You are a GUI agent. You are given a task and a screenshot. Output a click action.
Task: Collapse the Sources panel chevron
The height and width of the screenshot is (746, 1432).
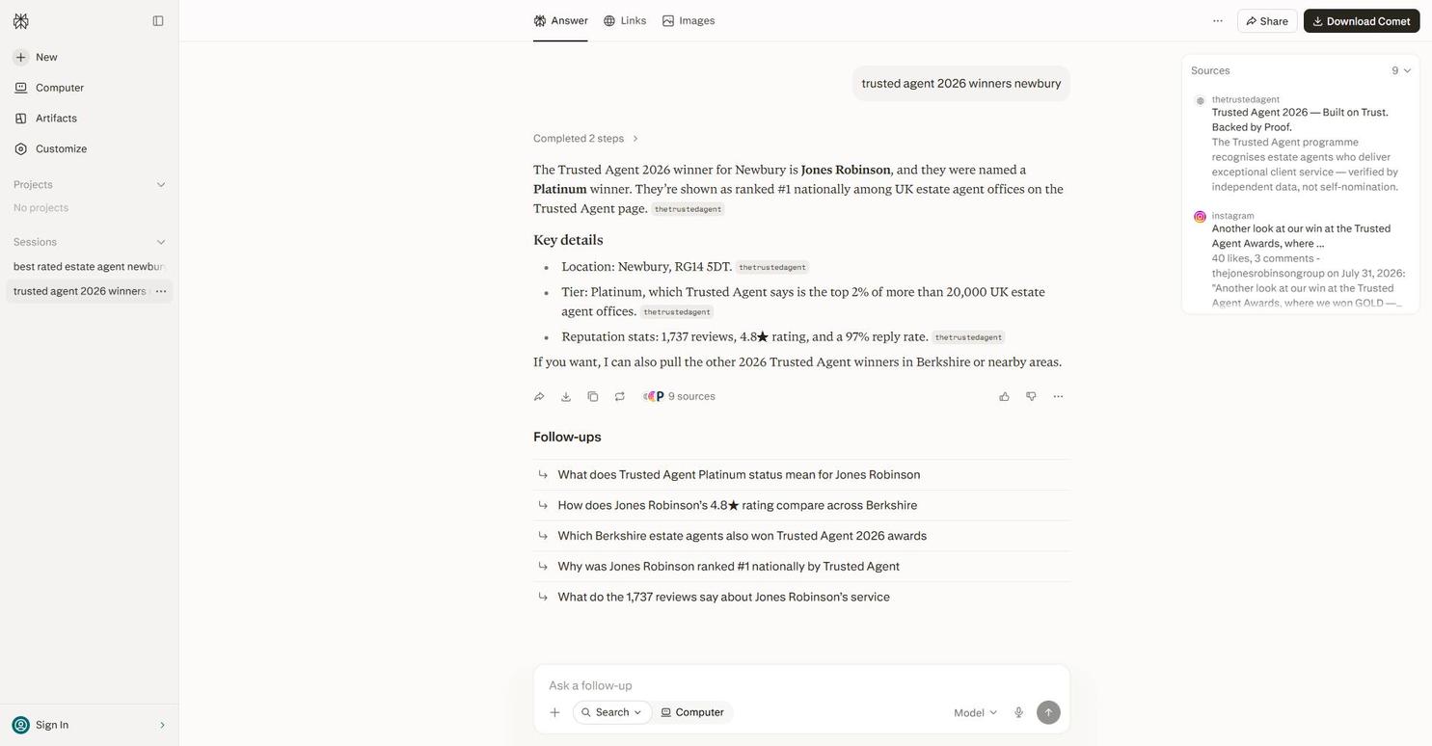[x=1407, y=71]
